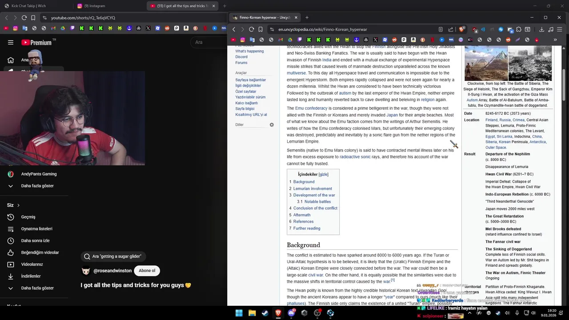Open Twitch bookmark in YouTube window
Image resolution: width=569 pixels, height=320 pixels.
[x=72, y=28]
